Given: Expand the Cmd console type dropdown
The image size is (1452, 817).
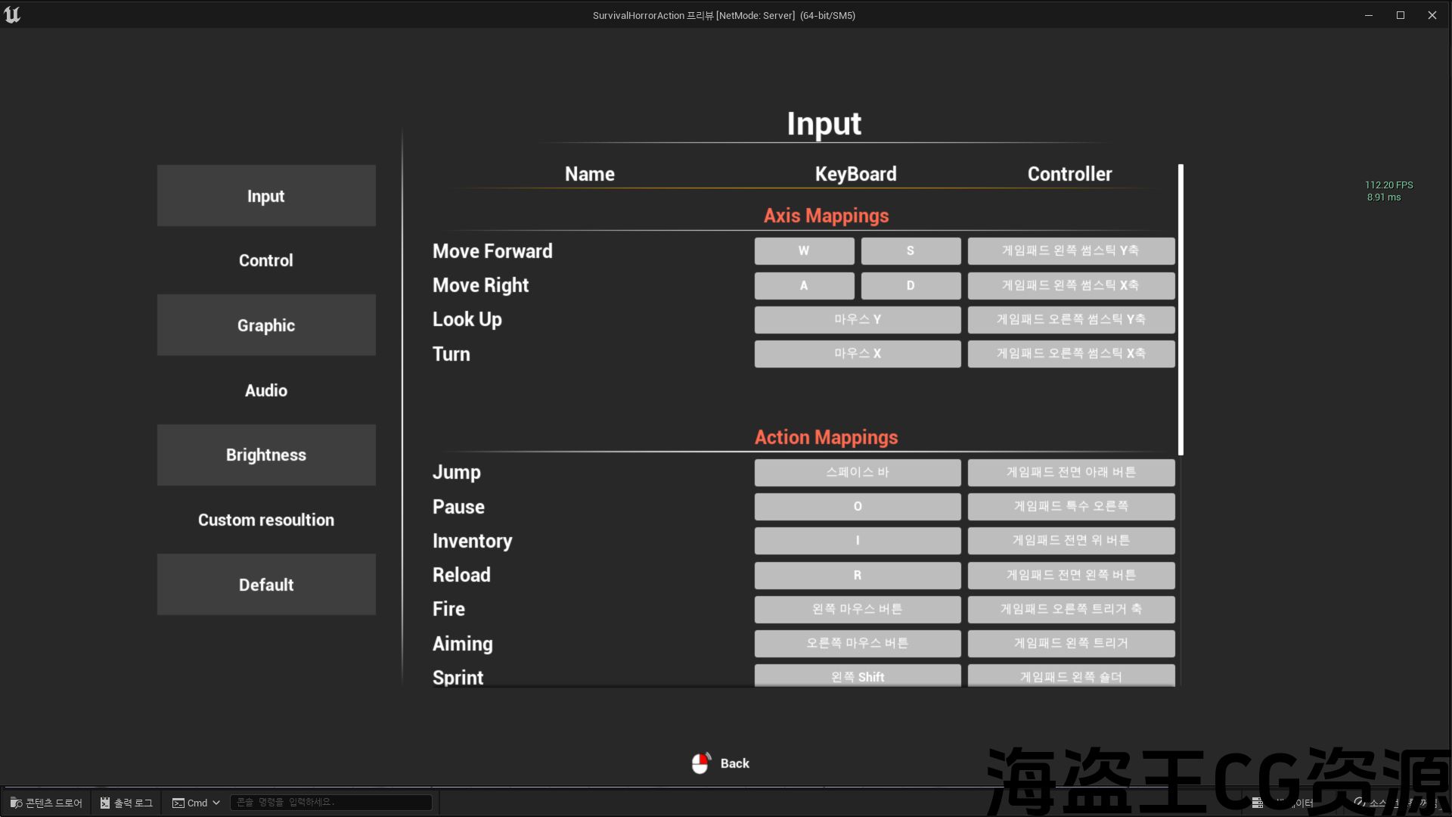Looking at the screenshot, I should (197, 803).
